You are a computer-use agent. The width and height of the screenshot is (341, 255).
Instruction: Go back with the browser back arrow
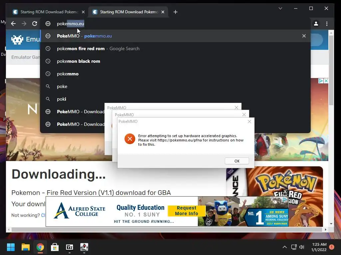point(13,24)
